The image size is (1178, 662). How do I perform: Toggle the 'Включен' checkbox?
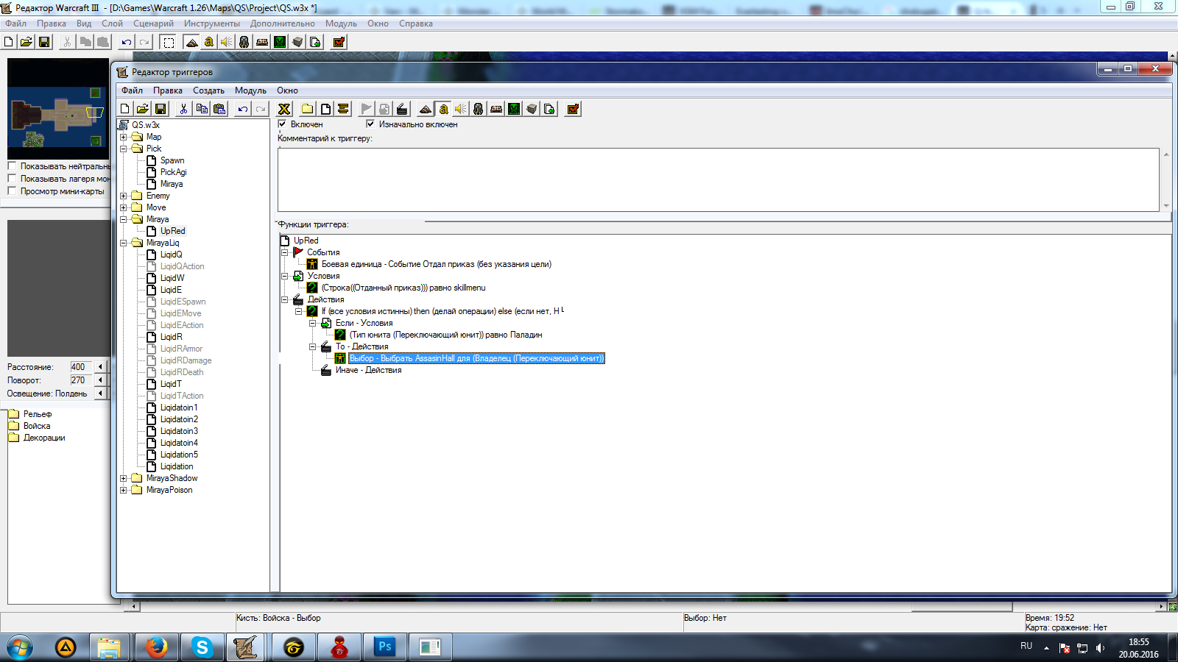pyautogui.click(x=282, y=124)
